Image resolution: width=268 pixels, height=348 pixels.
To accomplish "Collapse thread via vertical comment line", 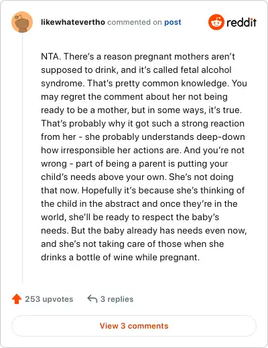I will [22, 159].
